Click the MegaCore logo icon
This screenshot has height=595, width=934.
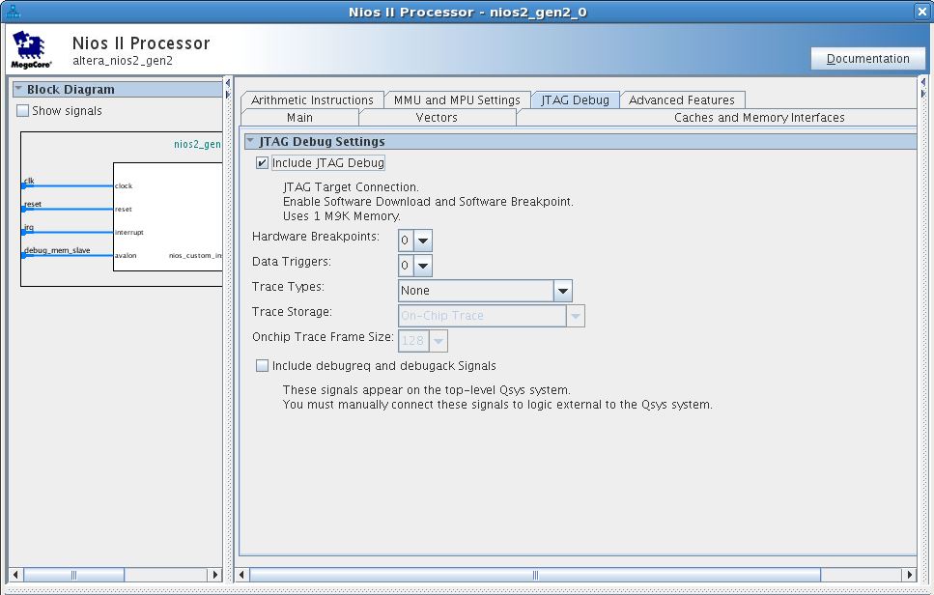coord(31,49)
